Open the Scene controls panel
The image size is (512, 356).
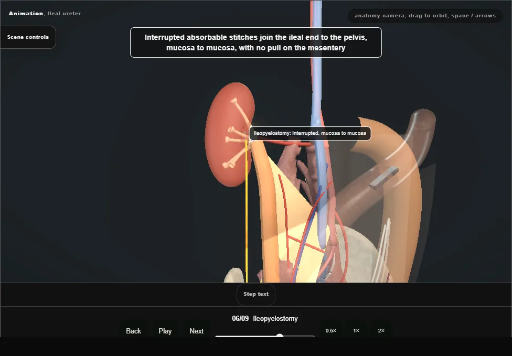point(28,37)
